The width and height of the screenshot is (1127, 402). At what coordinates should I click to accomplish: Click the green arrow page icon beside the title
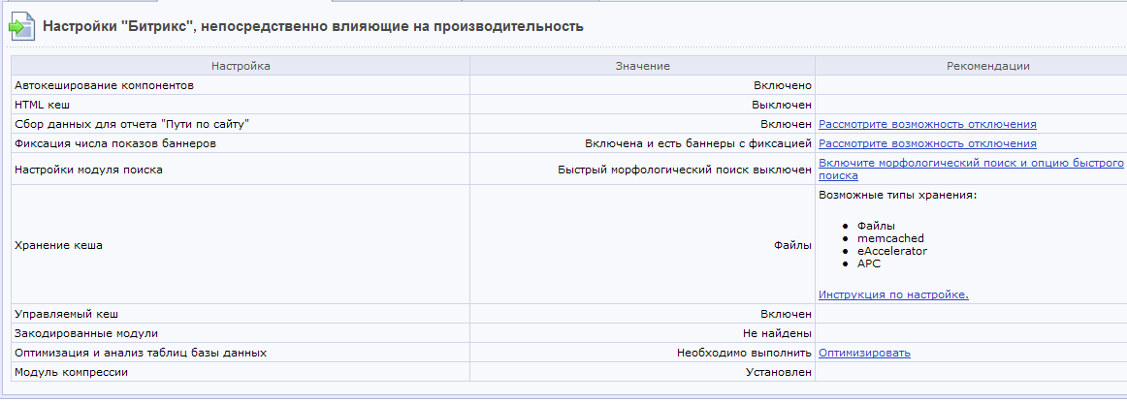click(20, 26)
